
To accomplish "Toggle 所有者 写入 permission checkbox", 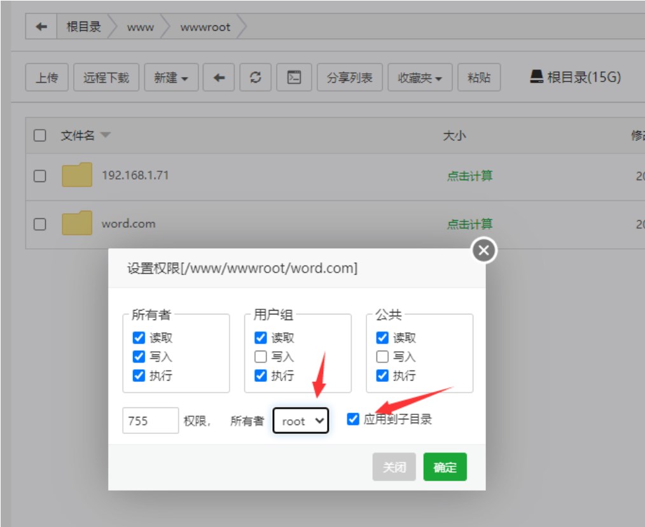I will pyautogui.click(x=139, y=356).
